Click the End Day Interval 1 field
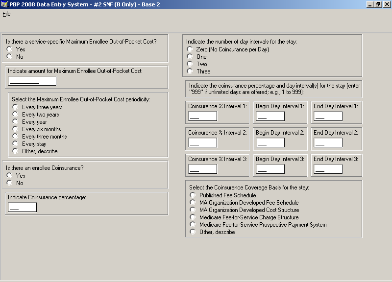The height and width of the screenshot is (282, 392). (328, 116)
